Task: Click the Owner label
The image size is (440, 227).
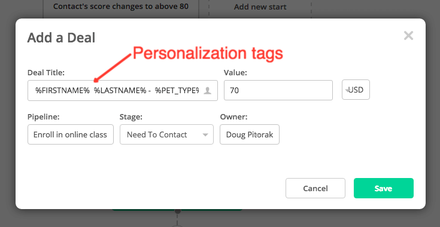Action: click(x=233, y=116)
